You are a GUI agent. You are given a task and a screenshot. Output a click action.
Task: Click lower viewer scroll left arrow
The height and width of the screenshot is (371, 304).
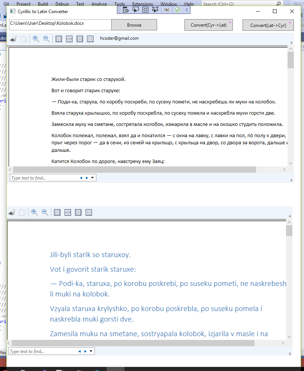pos(9,343)
